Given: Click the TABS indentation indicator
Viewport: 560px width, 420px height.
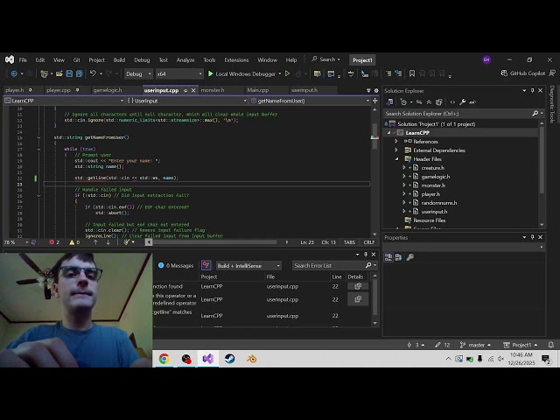Looking at the screenshot, I should 349,242.
